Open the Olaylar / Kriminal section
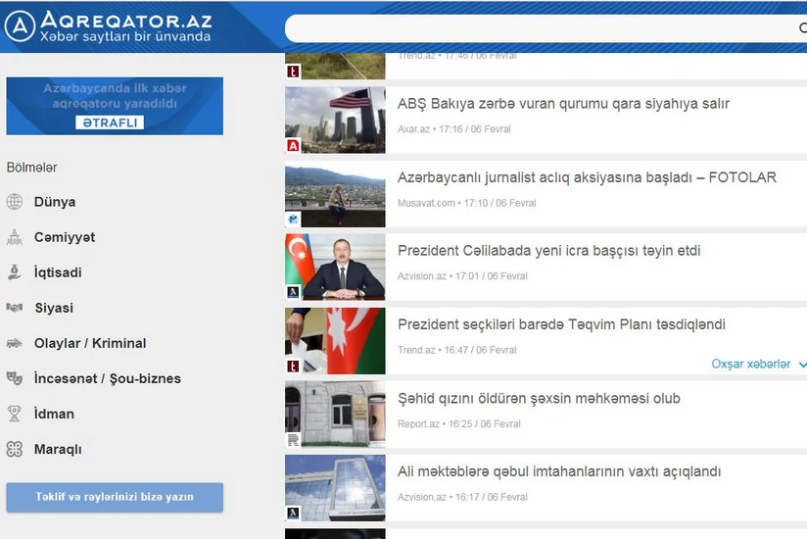Image resolution: width=807 pixels, height=539 pixels. pos(90,343)
